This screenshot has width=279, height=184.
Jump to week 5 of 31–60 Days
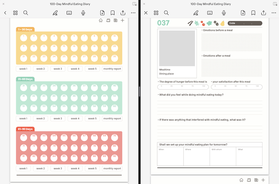(x=92, y=118)
